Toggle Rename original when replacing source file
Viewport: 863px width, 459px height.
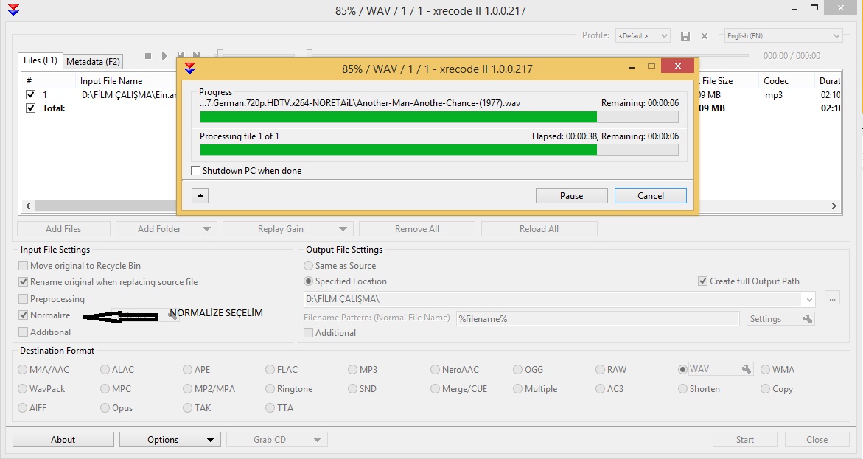(23, 281)
